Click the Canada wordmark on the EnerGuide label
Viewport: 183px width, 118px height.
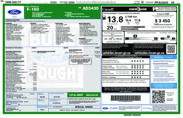108,9
